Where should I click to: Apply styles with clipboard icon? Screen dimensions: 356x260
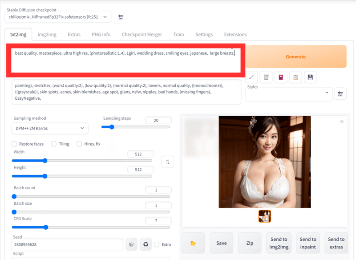pos(295,77)
